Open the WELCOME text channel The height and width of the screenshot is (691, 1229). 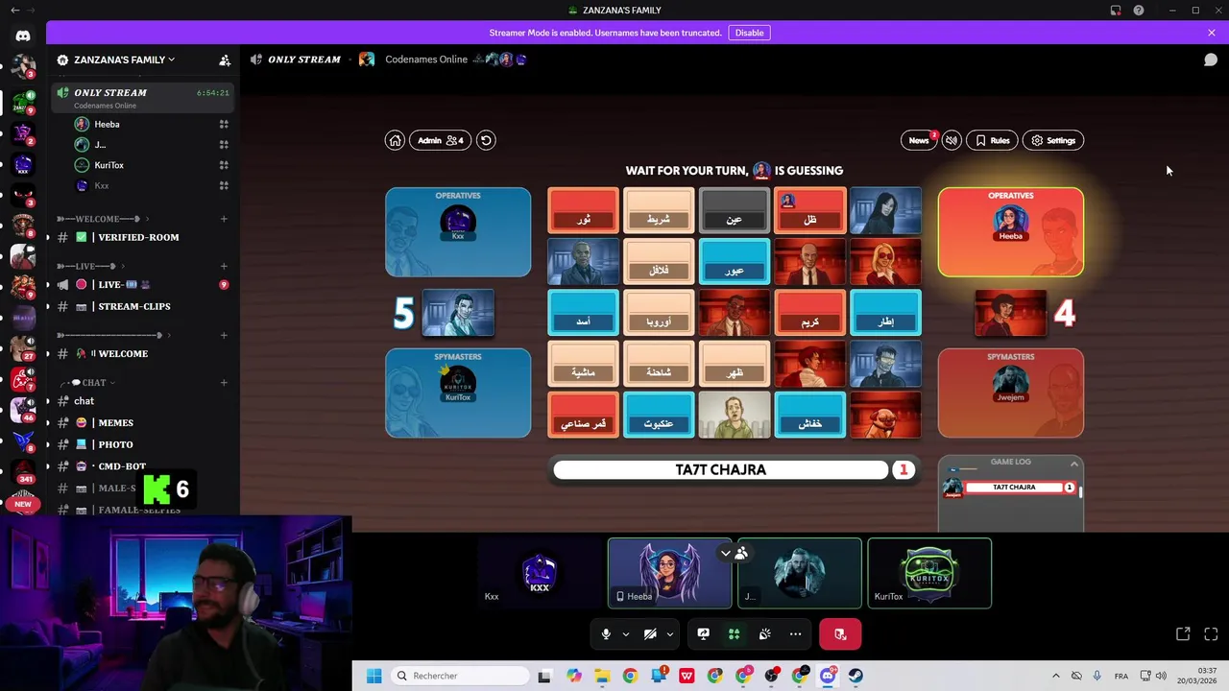tap(144, 353)
